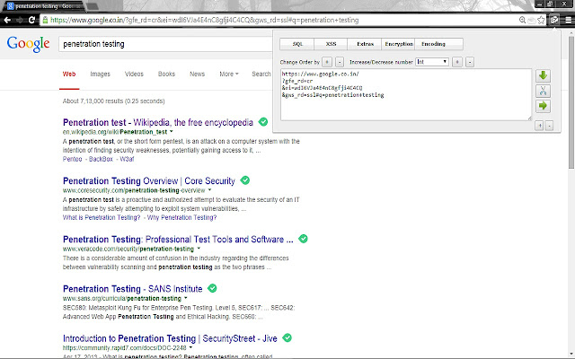Open Why Penetration Testing? sublink
575x359 pixels.
(181, 217)
